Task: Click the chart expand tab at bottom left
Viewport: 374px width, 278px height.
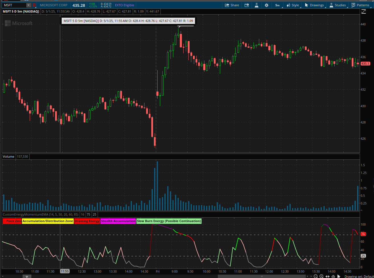Action: coord(27,276)
